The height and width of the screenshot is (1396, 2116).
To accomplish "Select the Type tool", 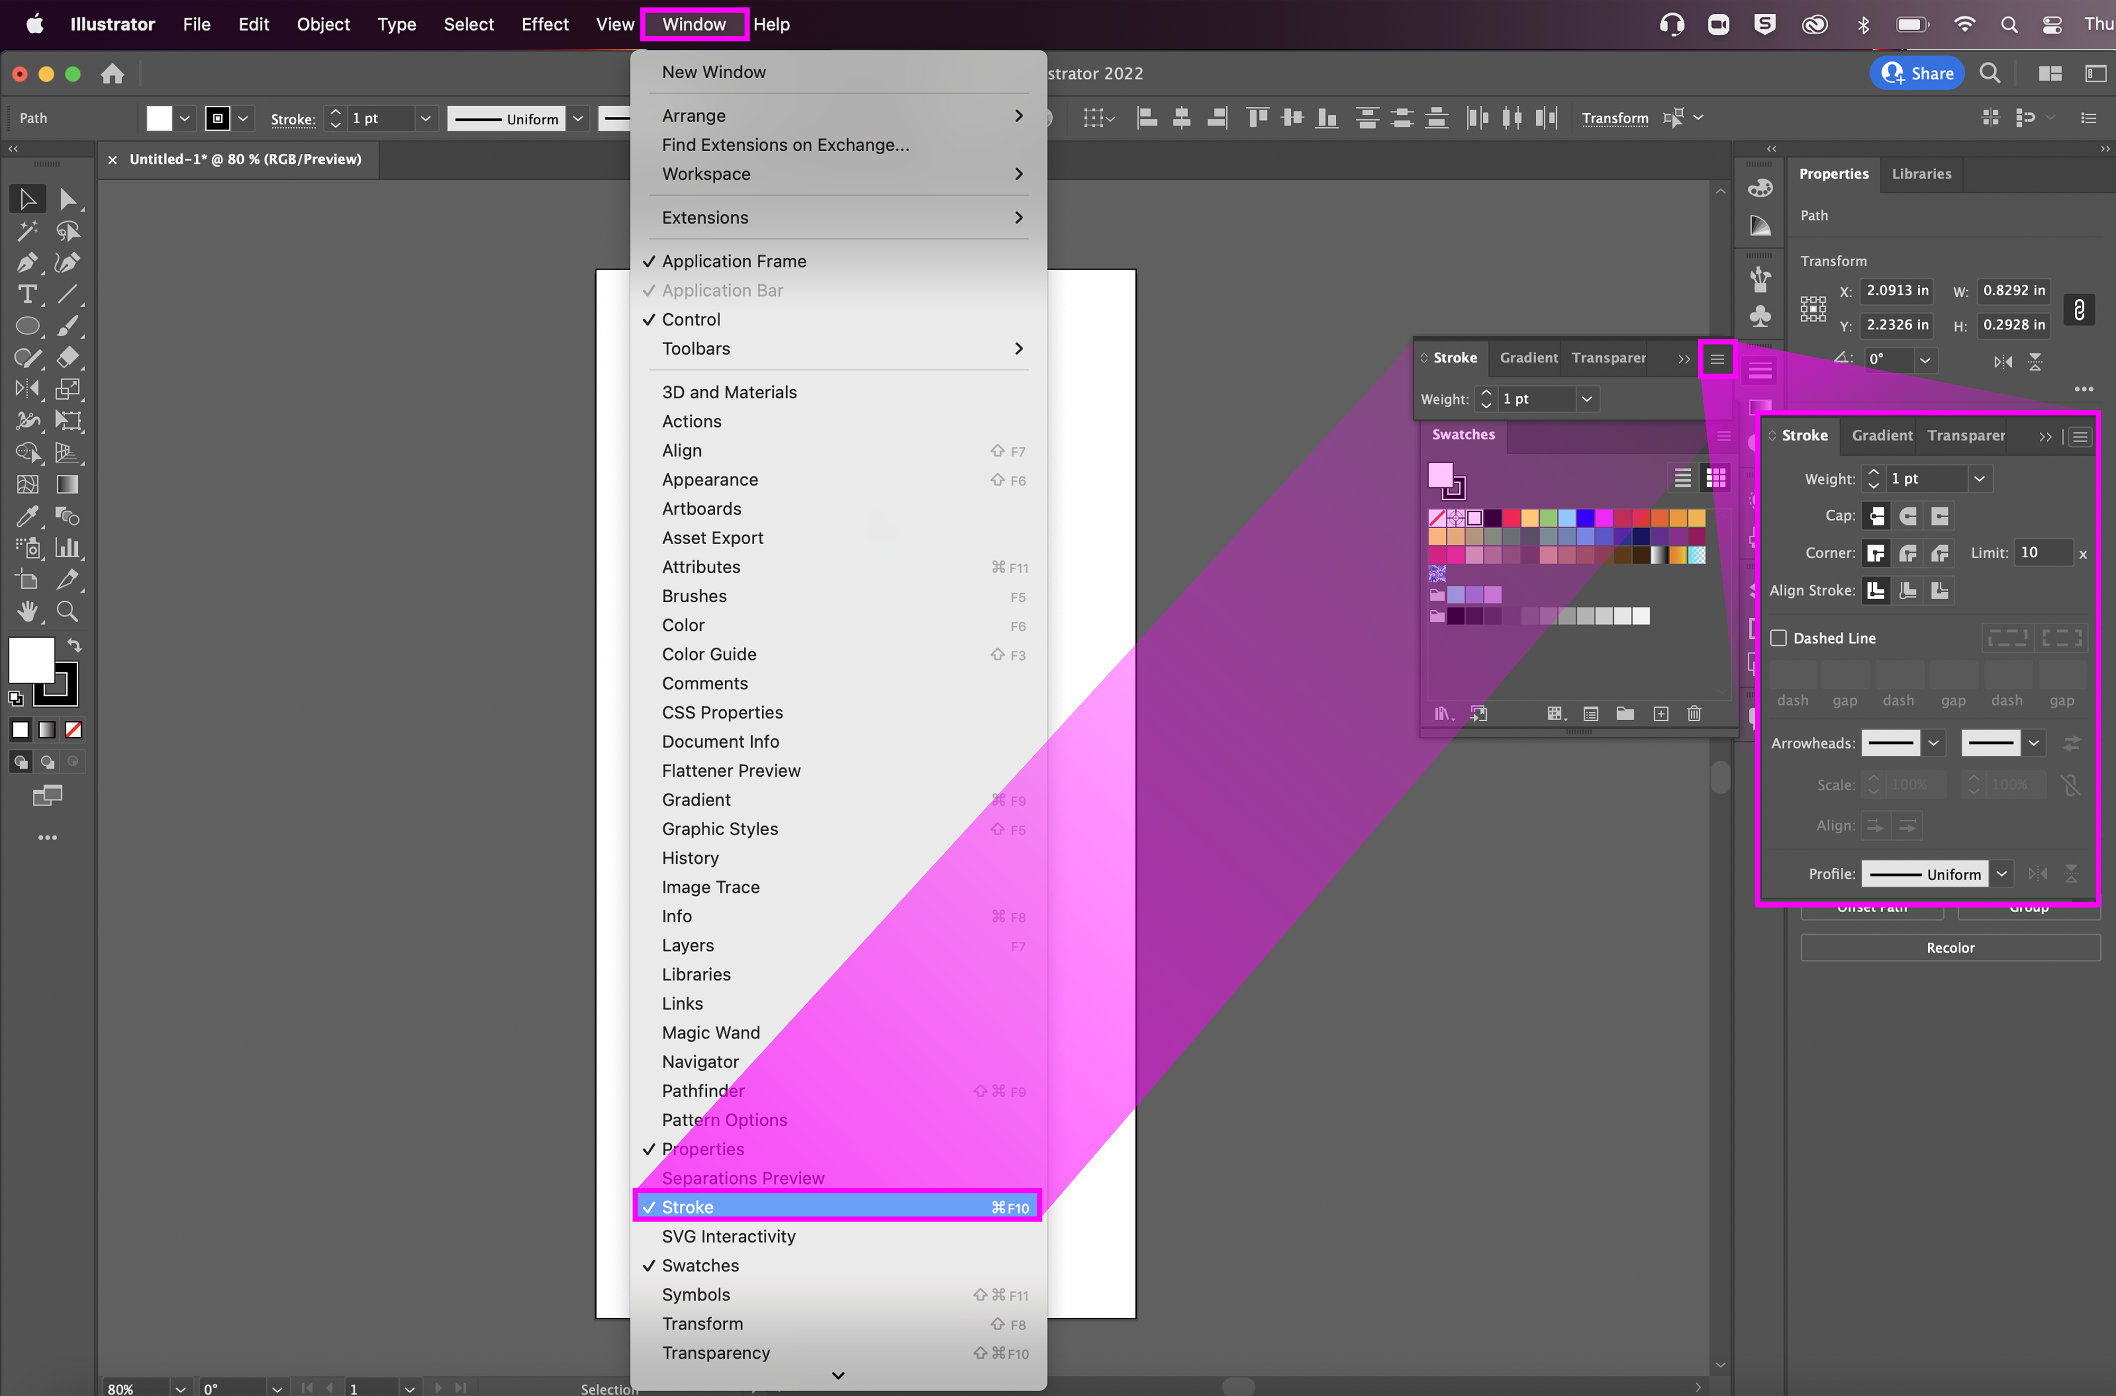I will pyautogui.click(x=27, y=295).
